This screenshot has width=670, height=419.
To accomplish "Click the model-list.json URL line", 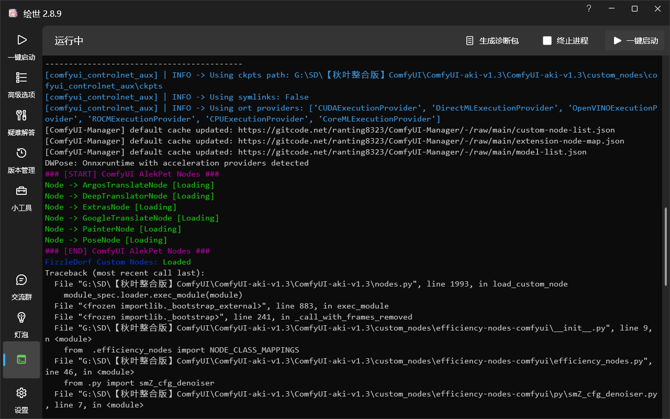I will tap(316, 152).
